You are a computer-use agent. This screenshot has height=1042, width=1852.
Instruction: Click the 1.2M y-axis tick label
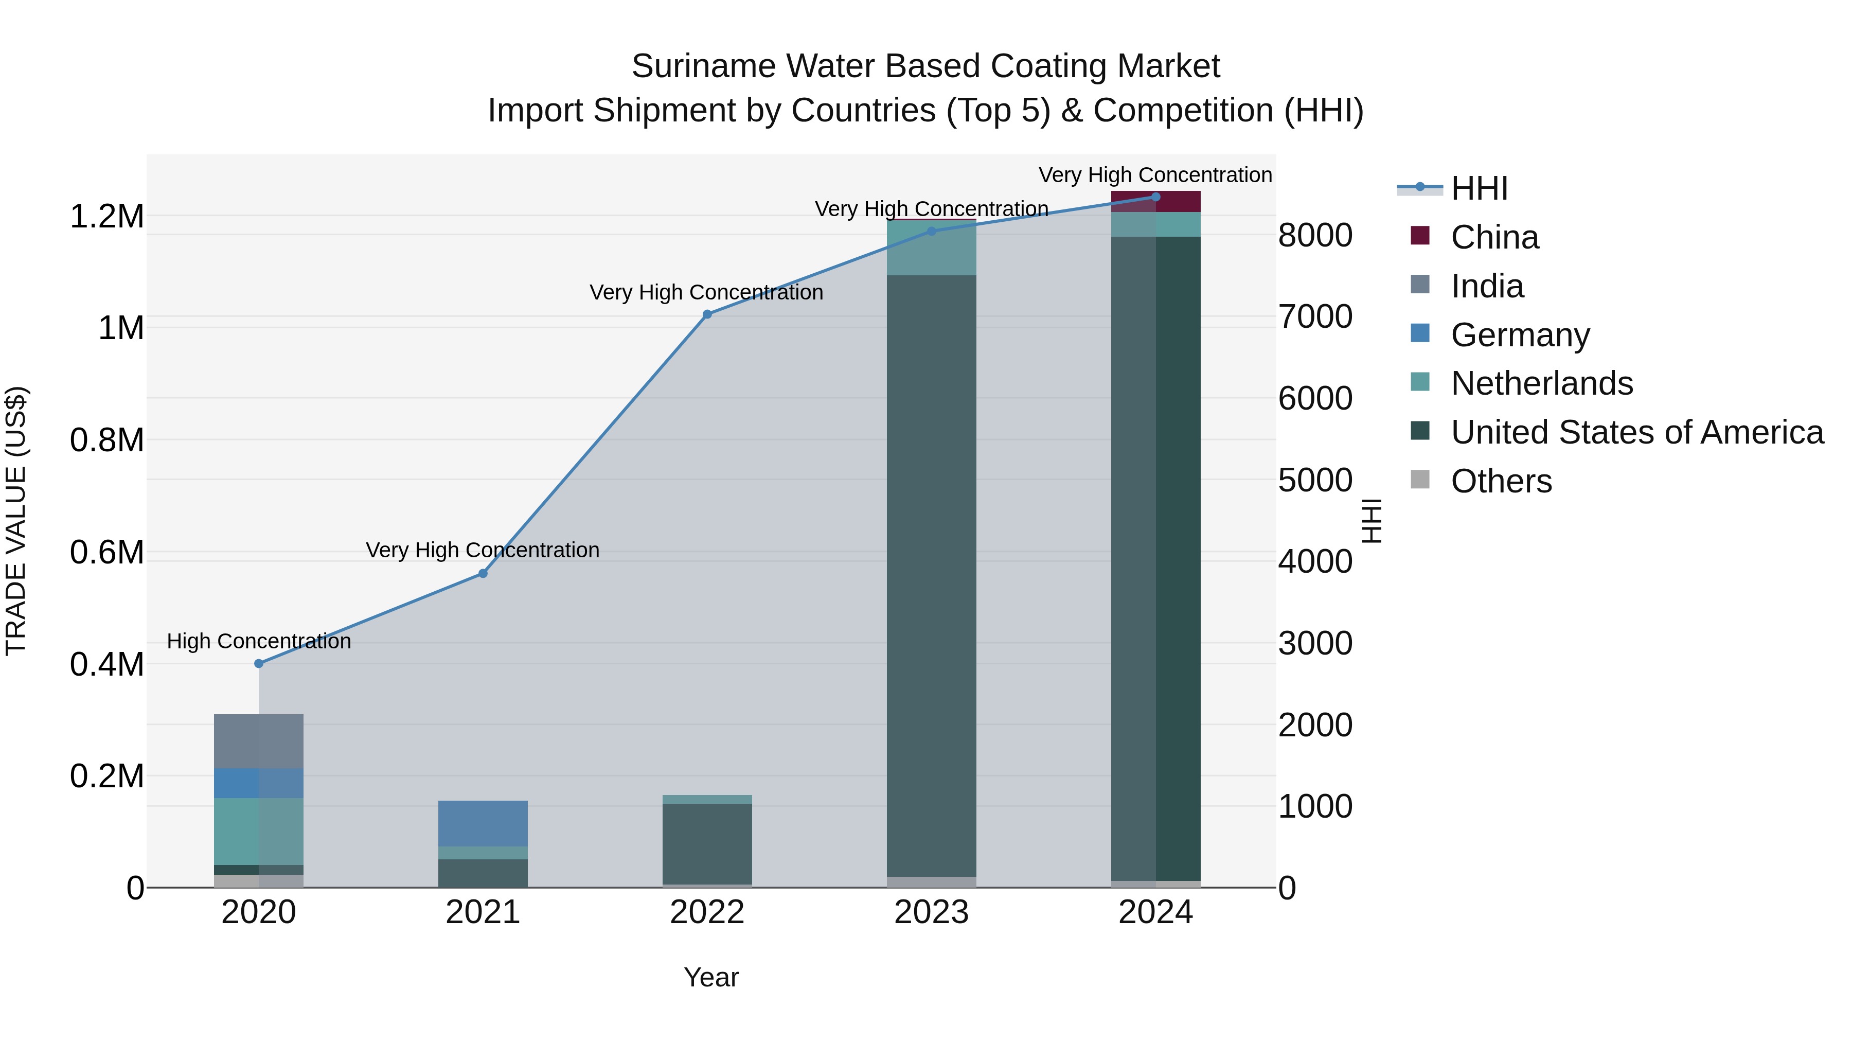(107, 217)
